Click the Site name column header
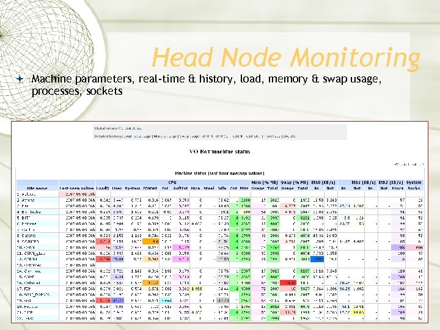This screenshot has width=440, height=330. 37,188
